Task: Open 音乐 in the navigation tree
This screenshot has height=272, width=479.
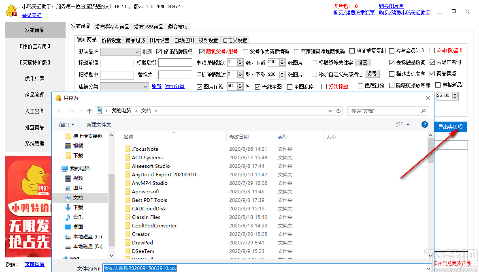Action: [78, 217]
